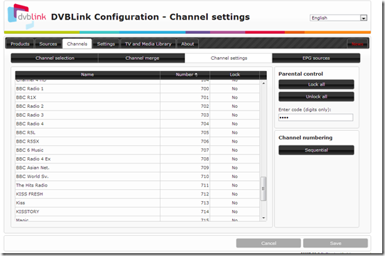Viewport: 385px width, 256px height.
Task: Click the table scroll down arrow
Action: [263, 218]
